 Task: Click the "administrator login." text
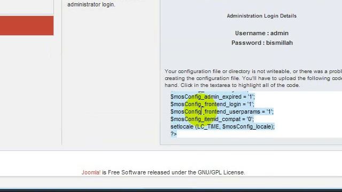click(91, 5)
